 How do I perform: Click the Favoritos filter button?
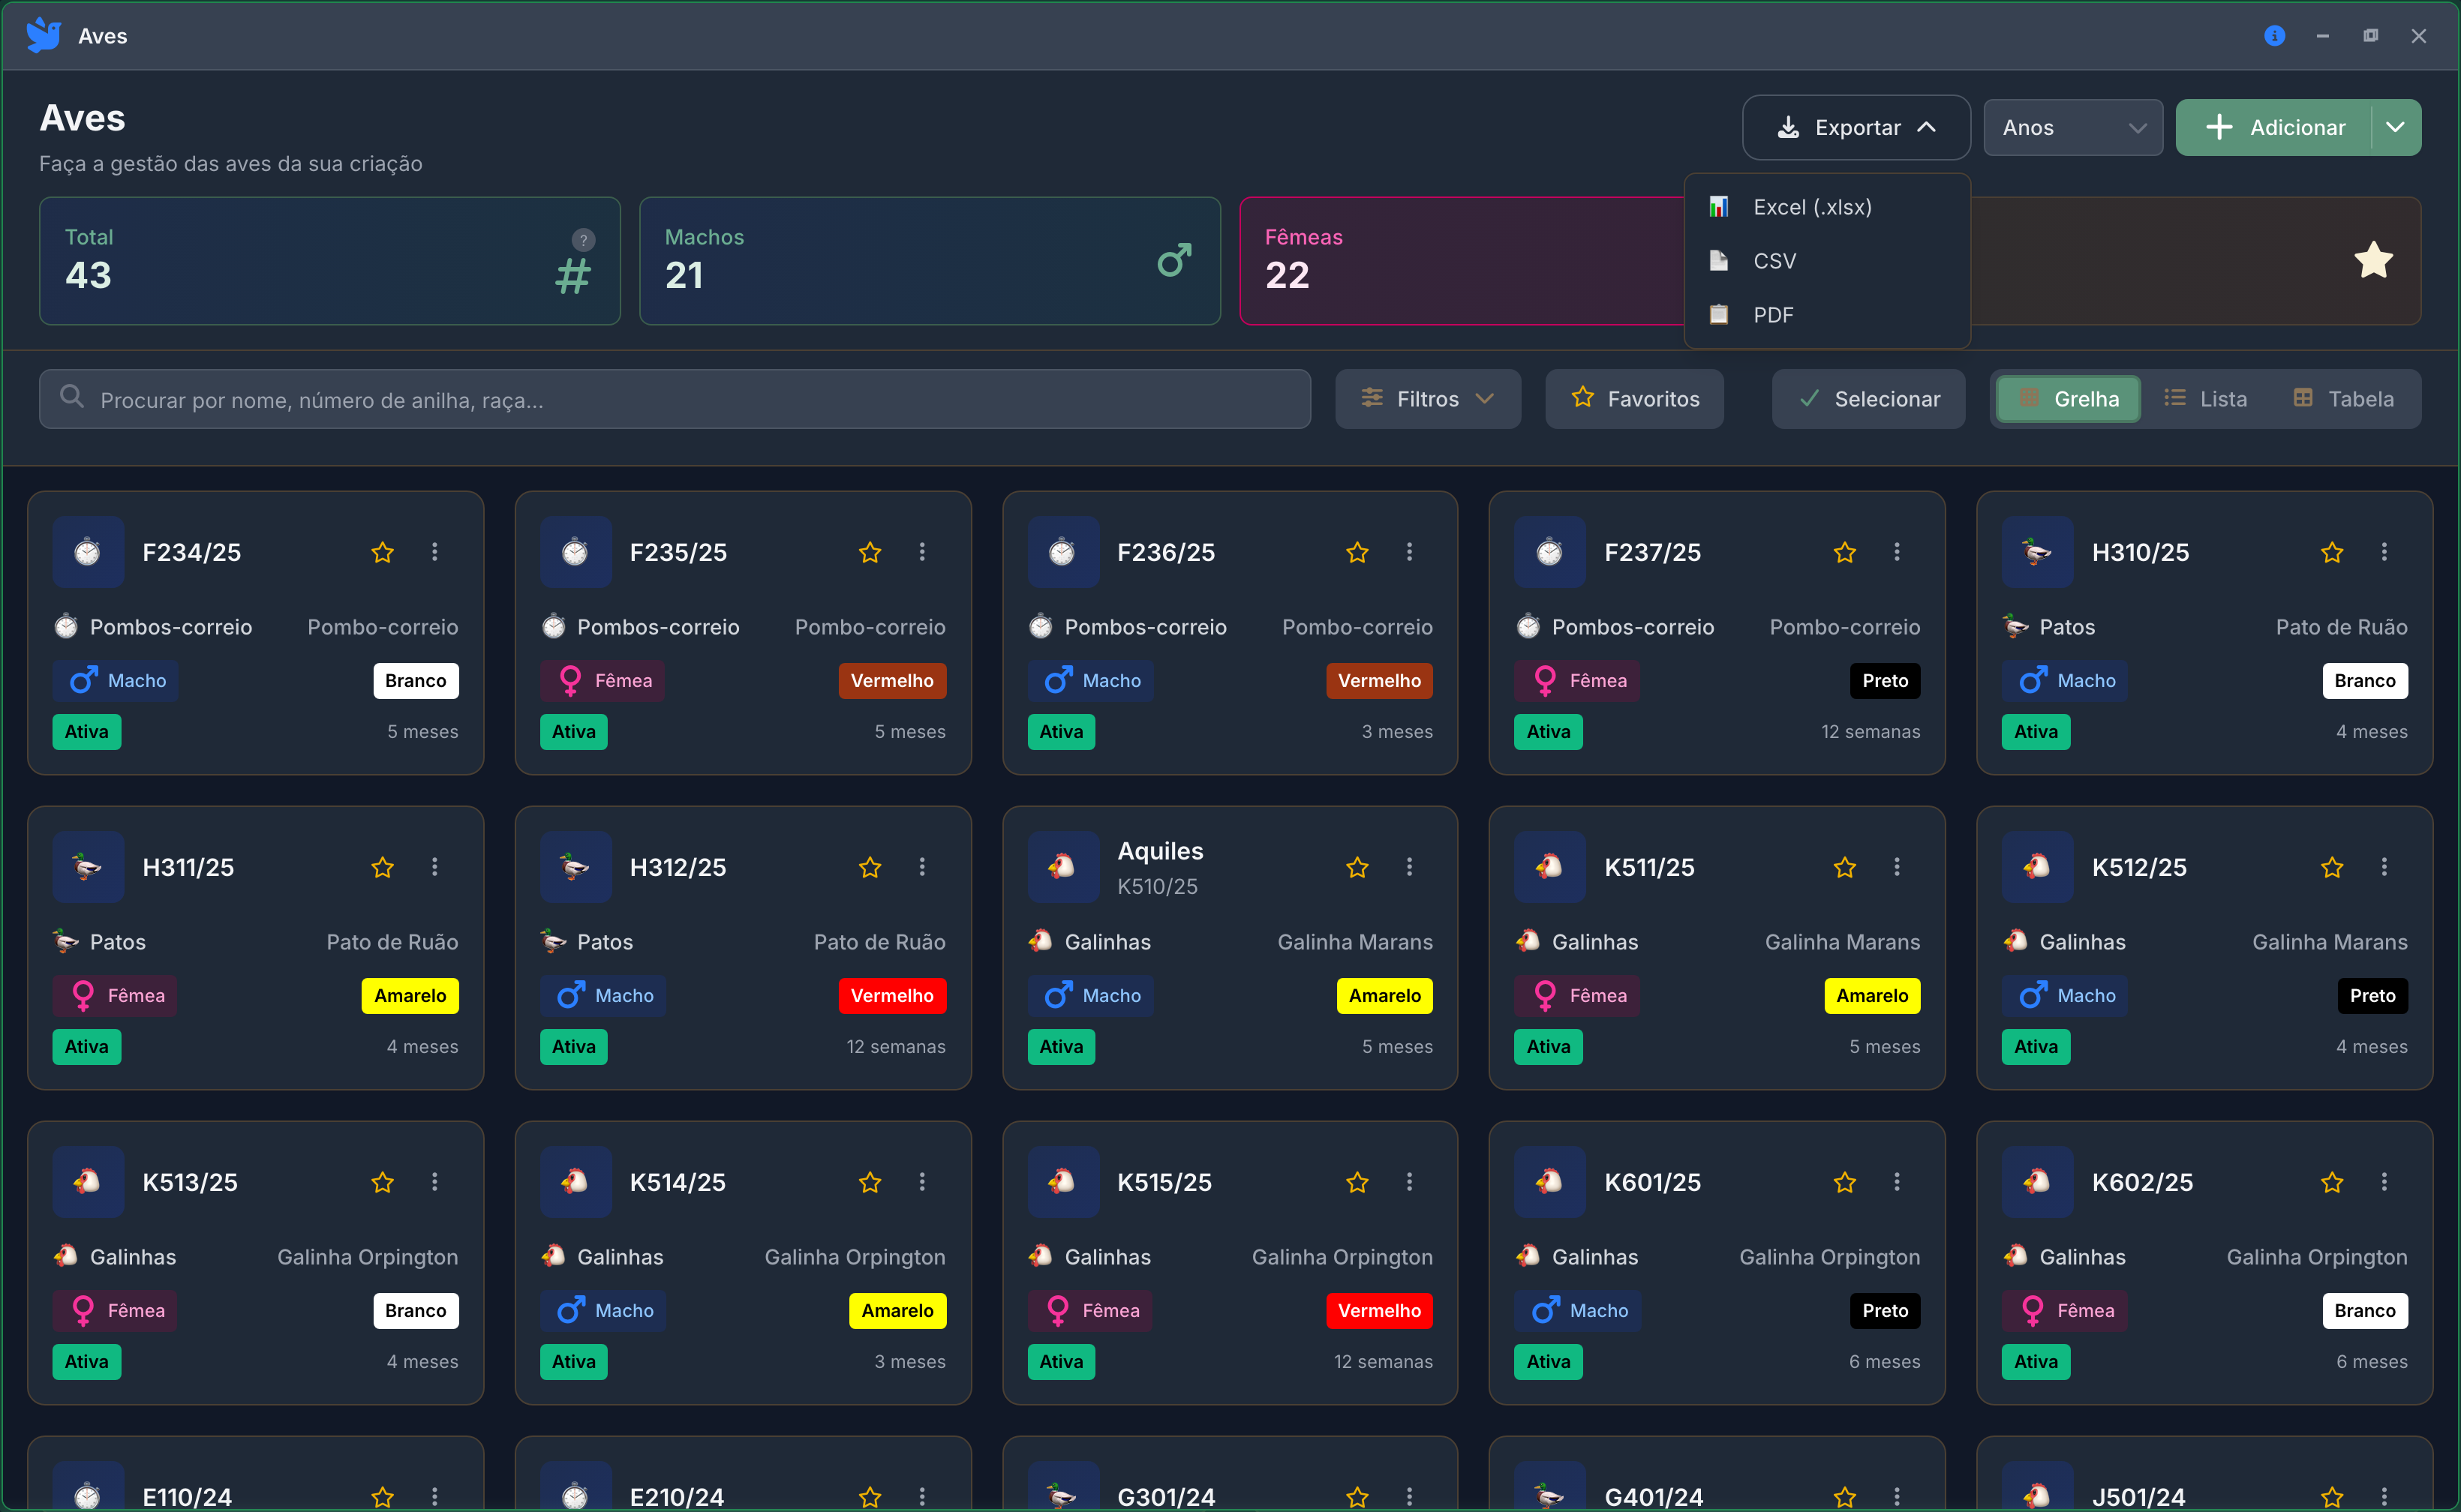(1635, 399)
